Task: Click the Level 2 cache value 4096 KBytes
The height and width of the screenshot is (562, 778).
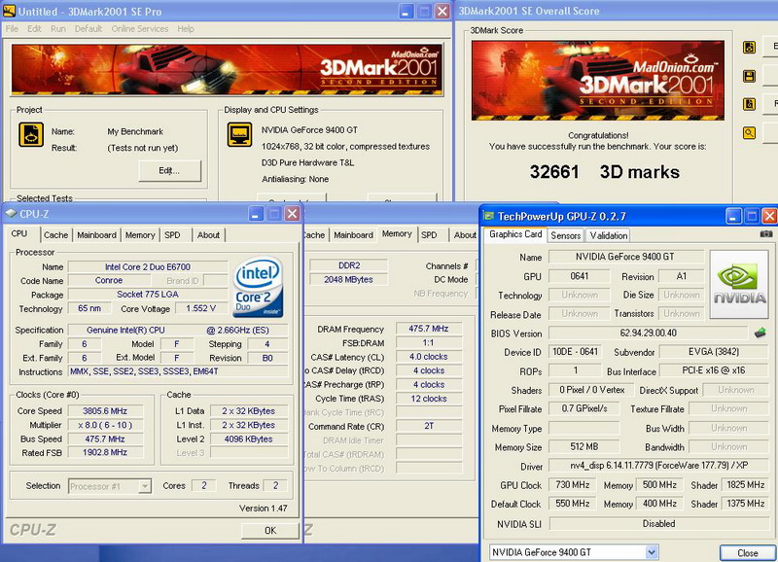Action: [x=249, y=439]
